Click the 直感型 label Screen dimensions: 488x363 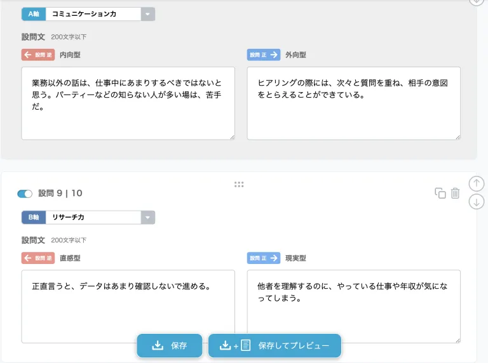tap(70, 258)
